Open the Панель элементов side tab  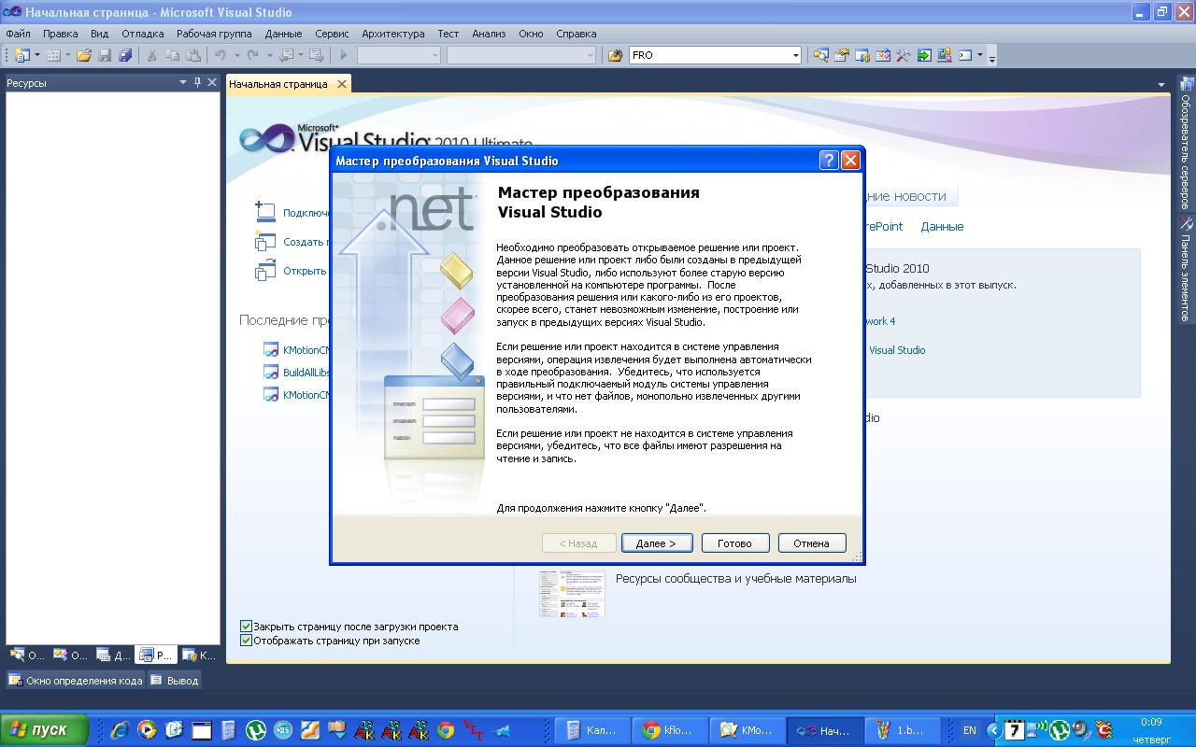(x=1186, y=269)
